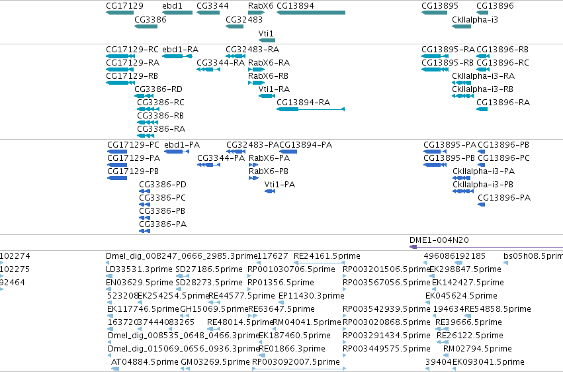Select the LD33531.3prime EST
The height and width of the screenshot is (372, 563).
click(x=108, y=277)
